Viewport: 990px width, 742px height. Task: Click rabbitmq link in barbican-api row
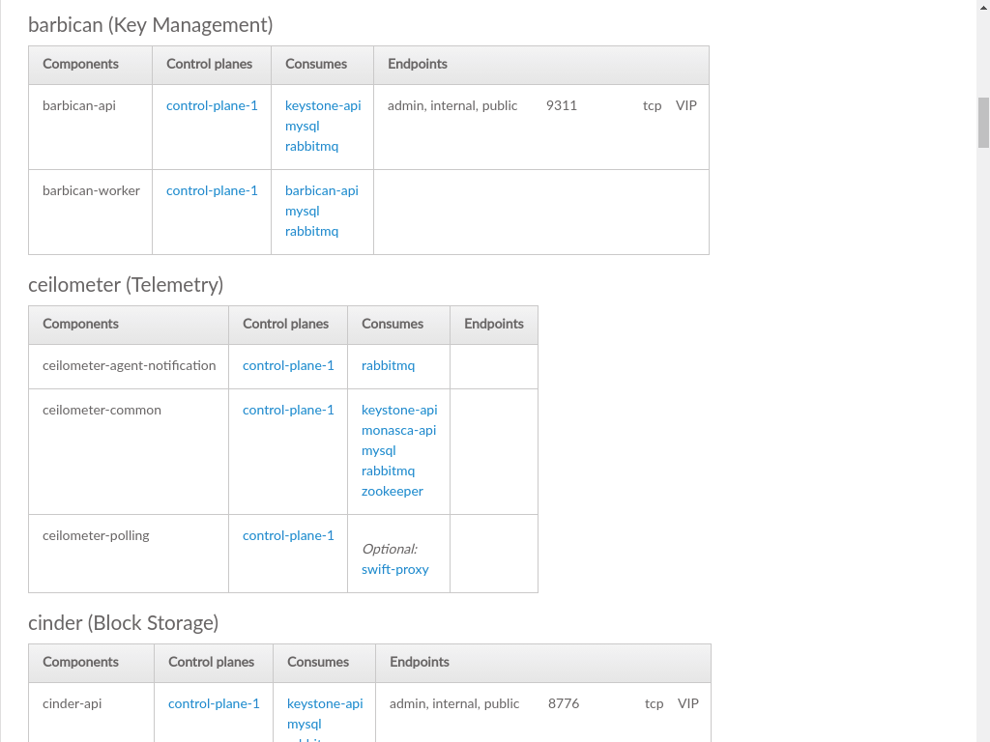pyautogui.click(x=311, y=146)
